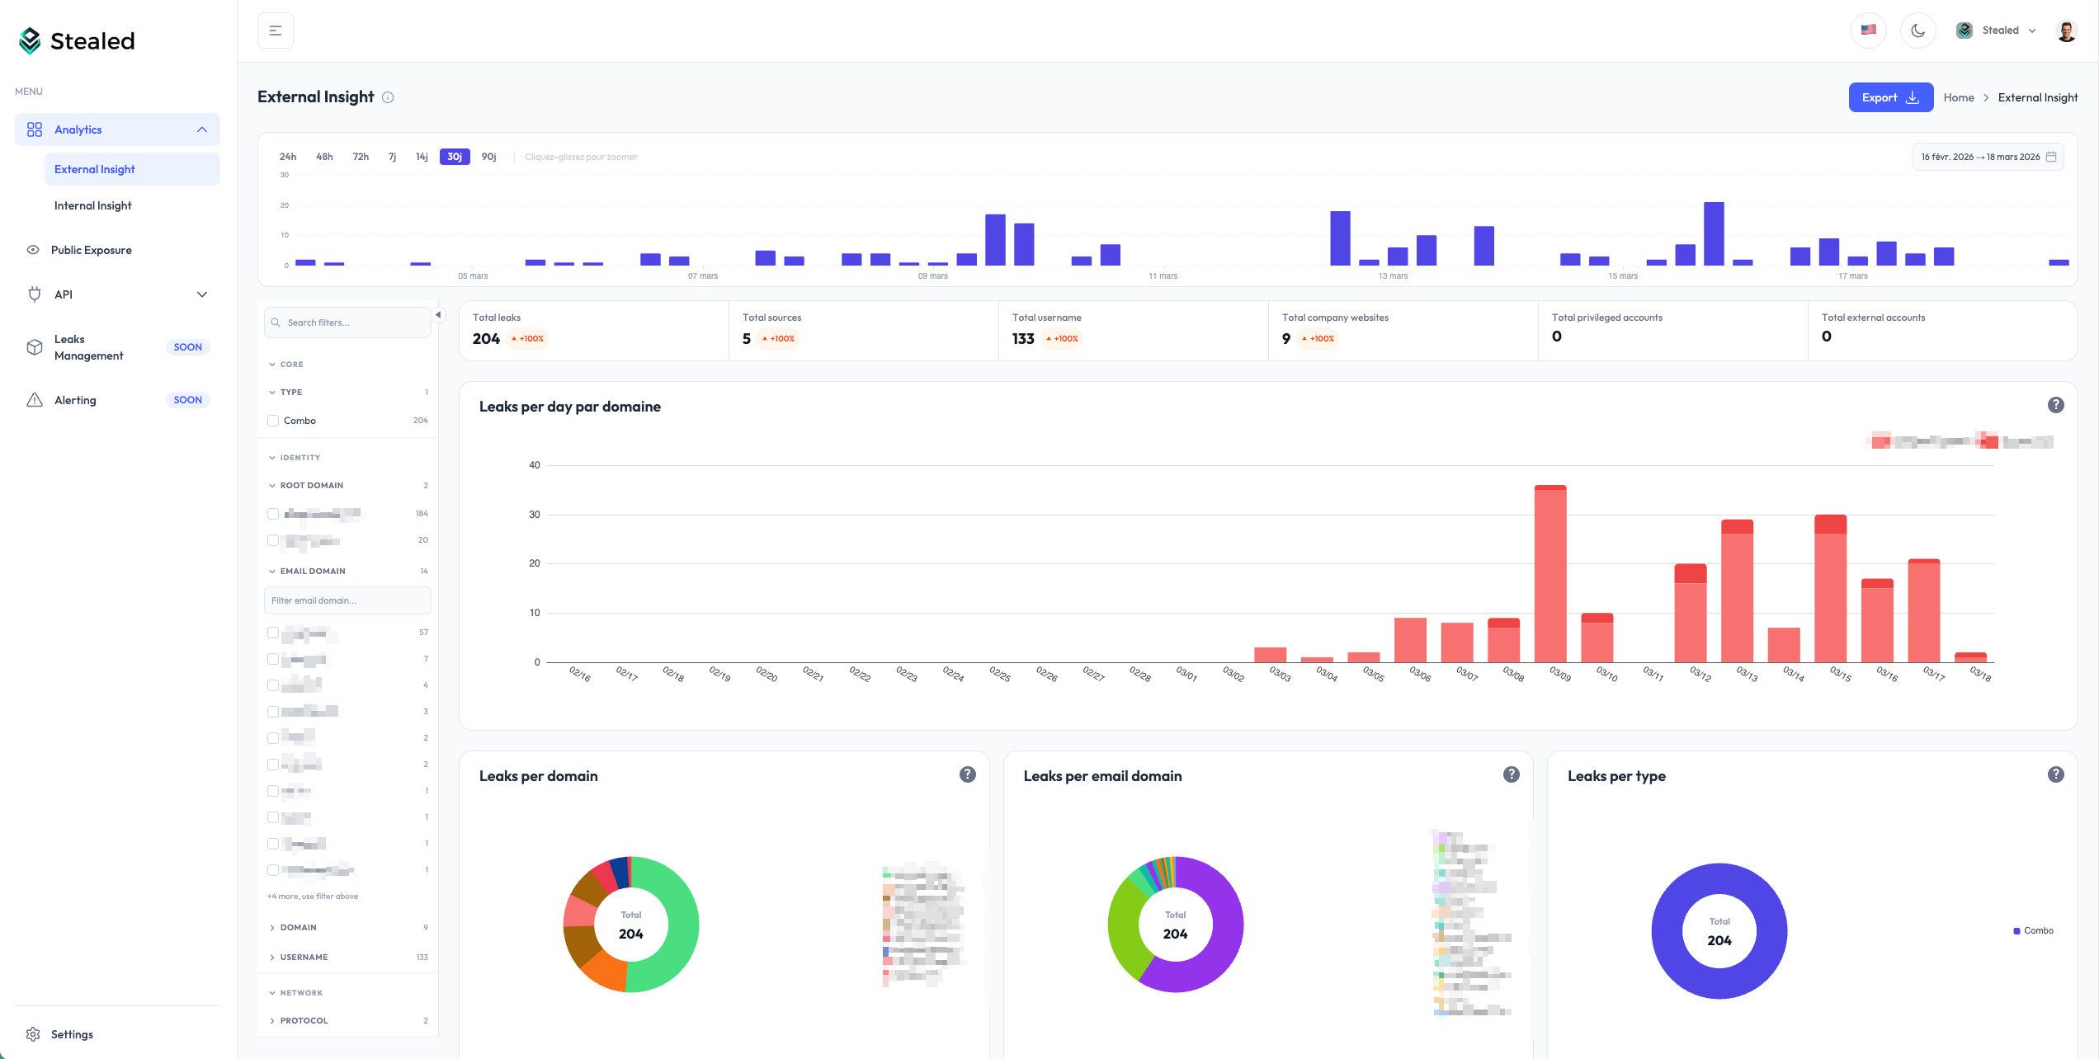Screen dimensions: 2099x1059
Task: Click the Export button
Action: [x=1890, y=97]
